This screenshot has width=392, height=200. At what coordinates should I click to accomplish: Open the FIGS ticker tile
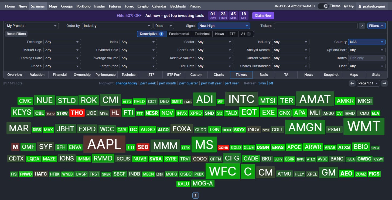click(374, 174)
